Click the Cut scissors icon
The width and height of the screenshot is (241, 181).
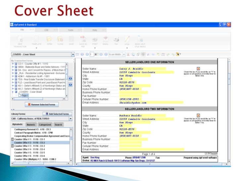tap(128, 54)
